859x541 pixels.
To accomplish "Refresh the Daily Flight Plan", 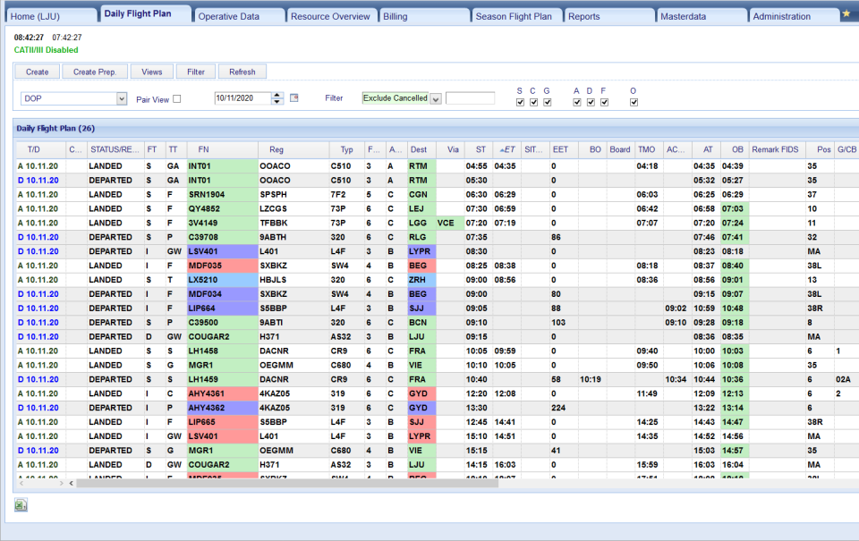I will point(242,71).
